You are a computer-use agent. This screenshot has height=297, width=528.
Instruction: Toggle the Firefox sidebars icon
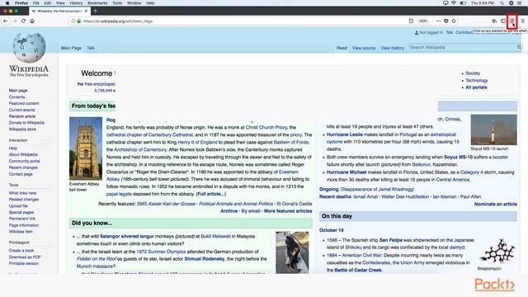503,21
